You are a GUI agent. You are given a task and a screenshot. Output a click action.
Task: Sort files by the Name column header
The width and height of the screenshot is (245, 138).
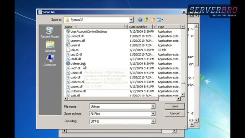point(94,27)
